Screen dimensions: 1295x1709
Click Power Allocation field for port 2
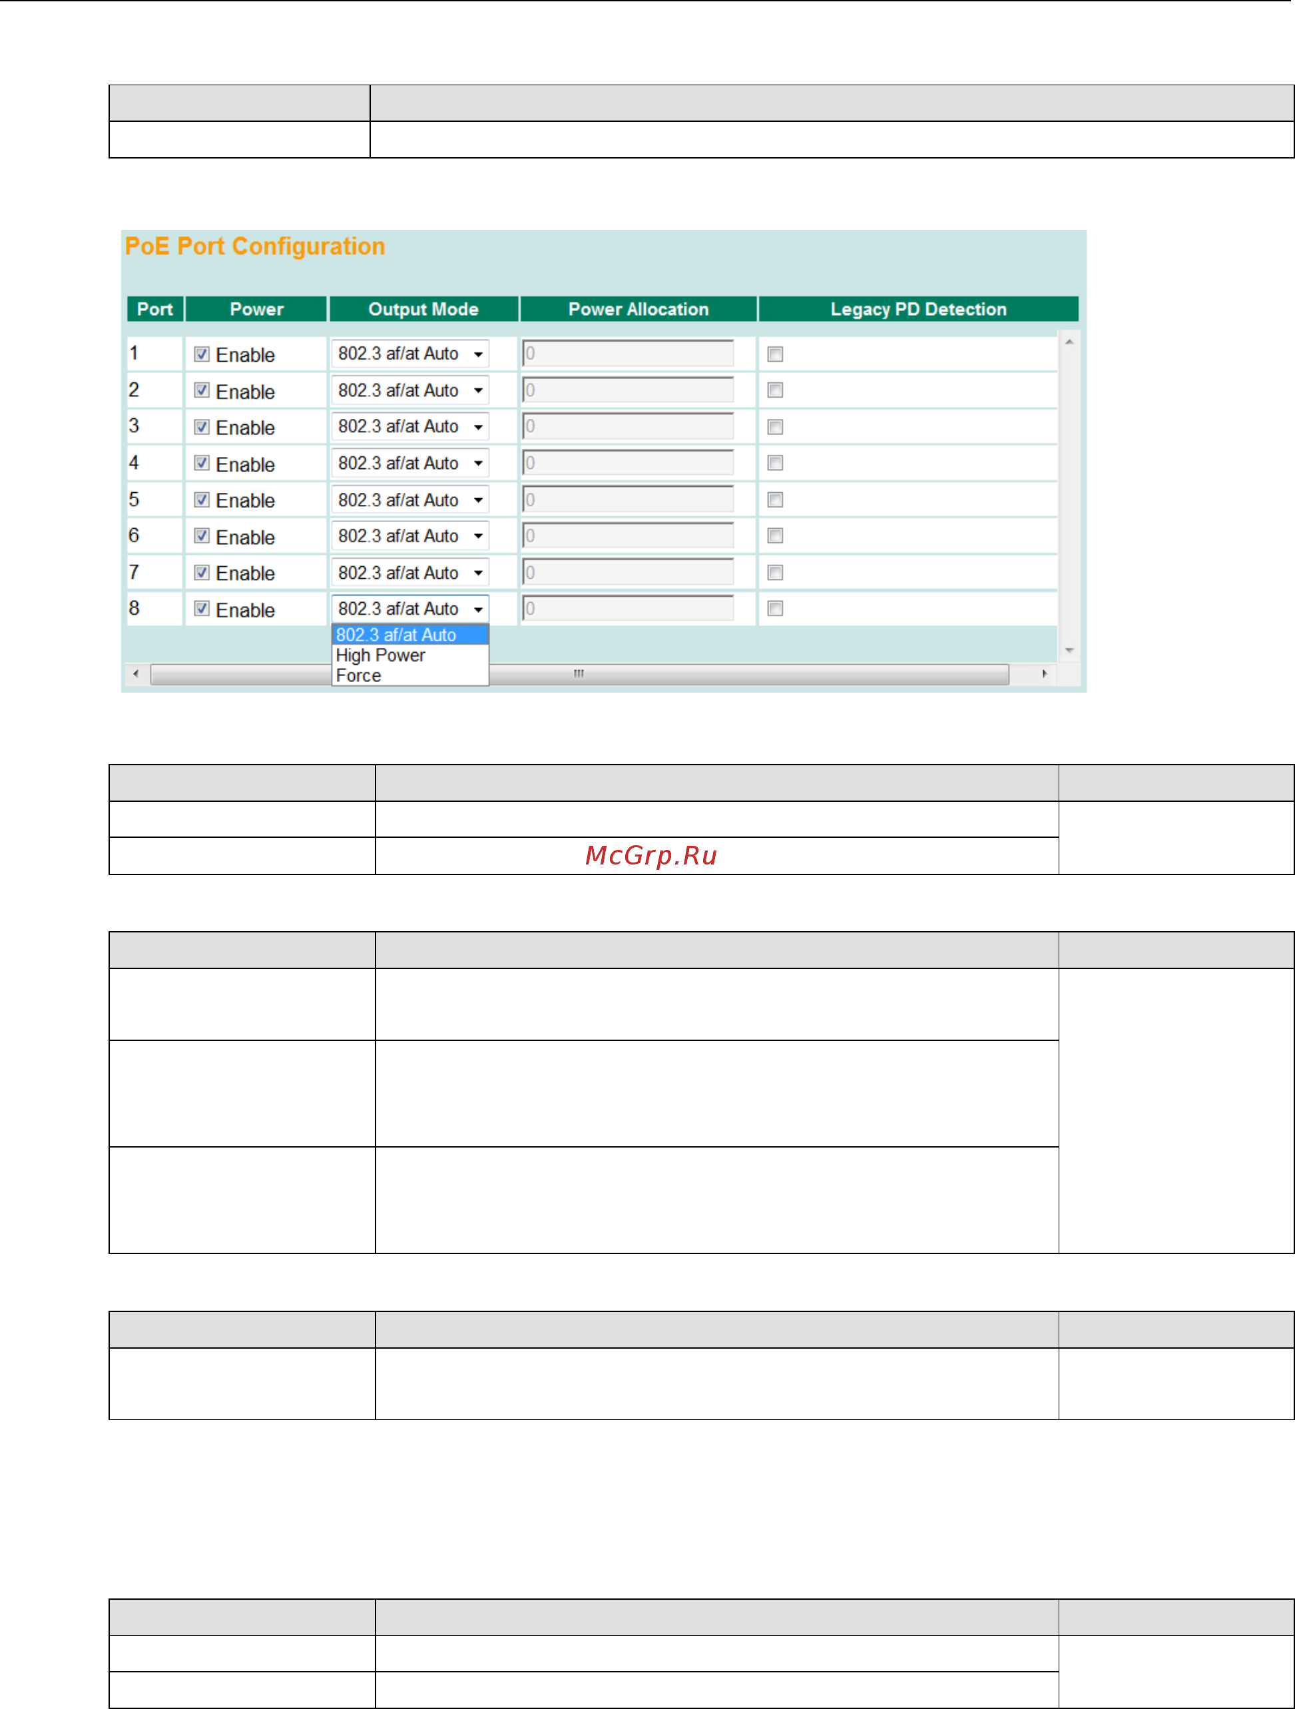[628, 390]
